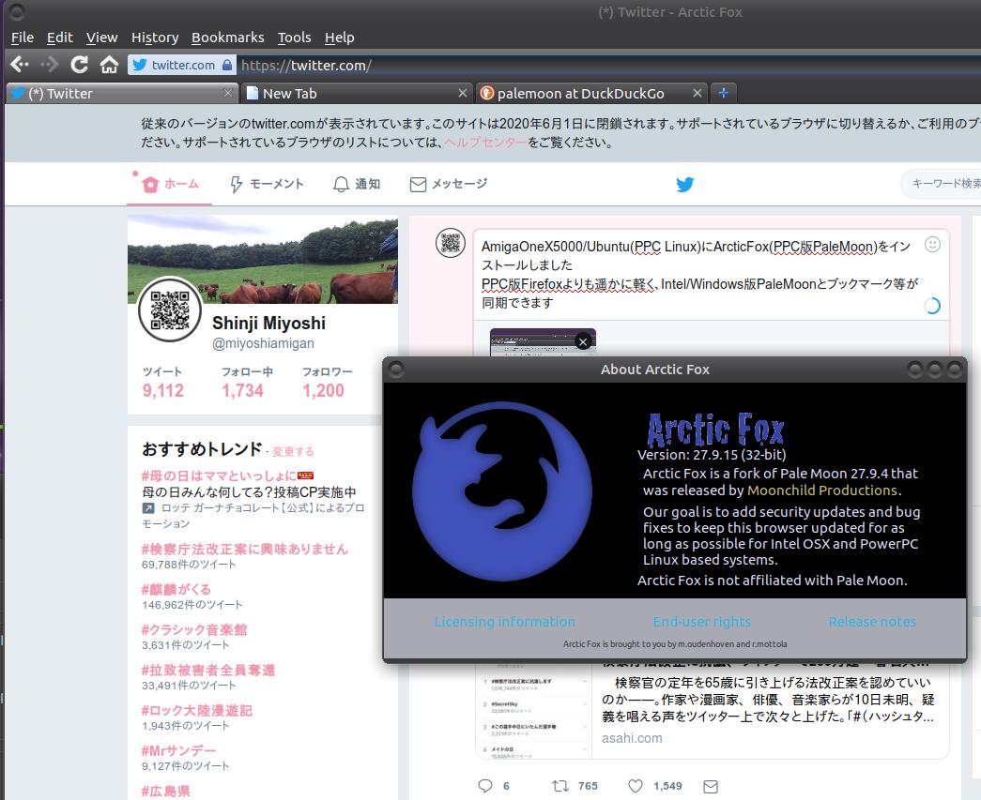
Task: Switch to palemoon at DuckDuckGo tab
Action: click(591, 93)
